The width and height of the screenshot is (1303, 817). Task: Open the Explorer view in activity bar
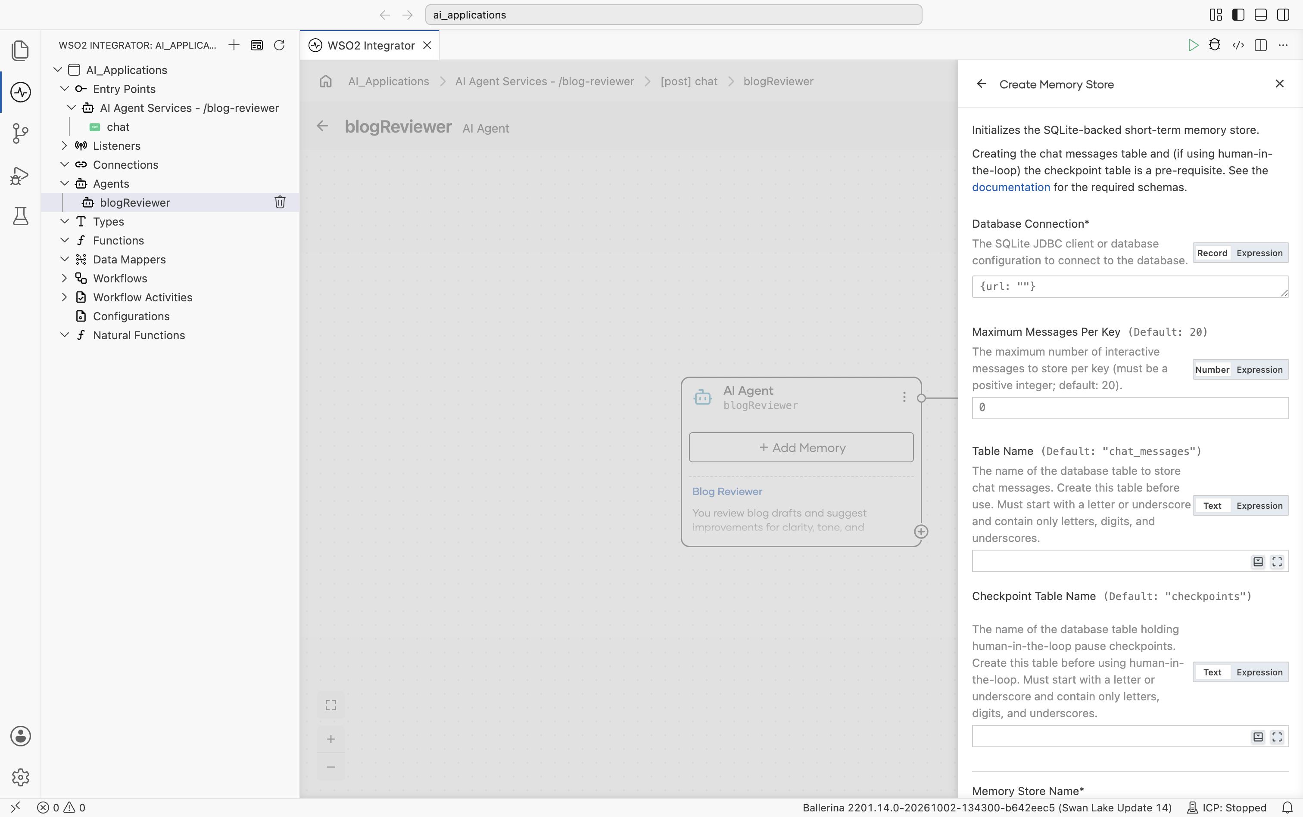point(21,50)
